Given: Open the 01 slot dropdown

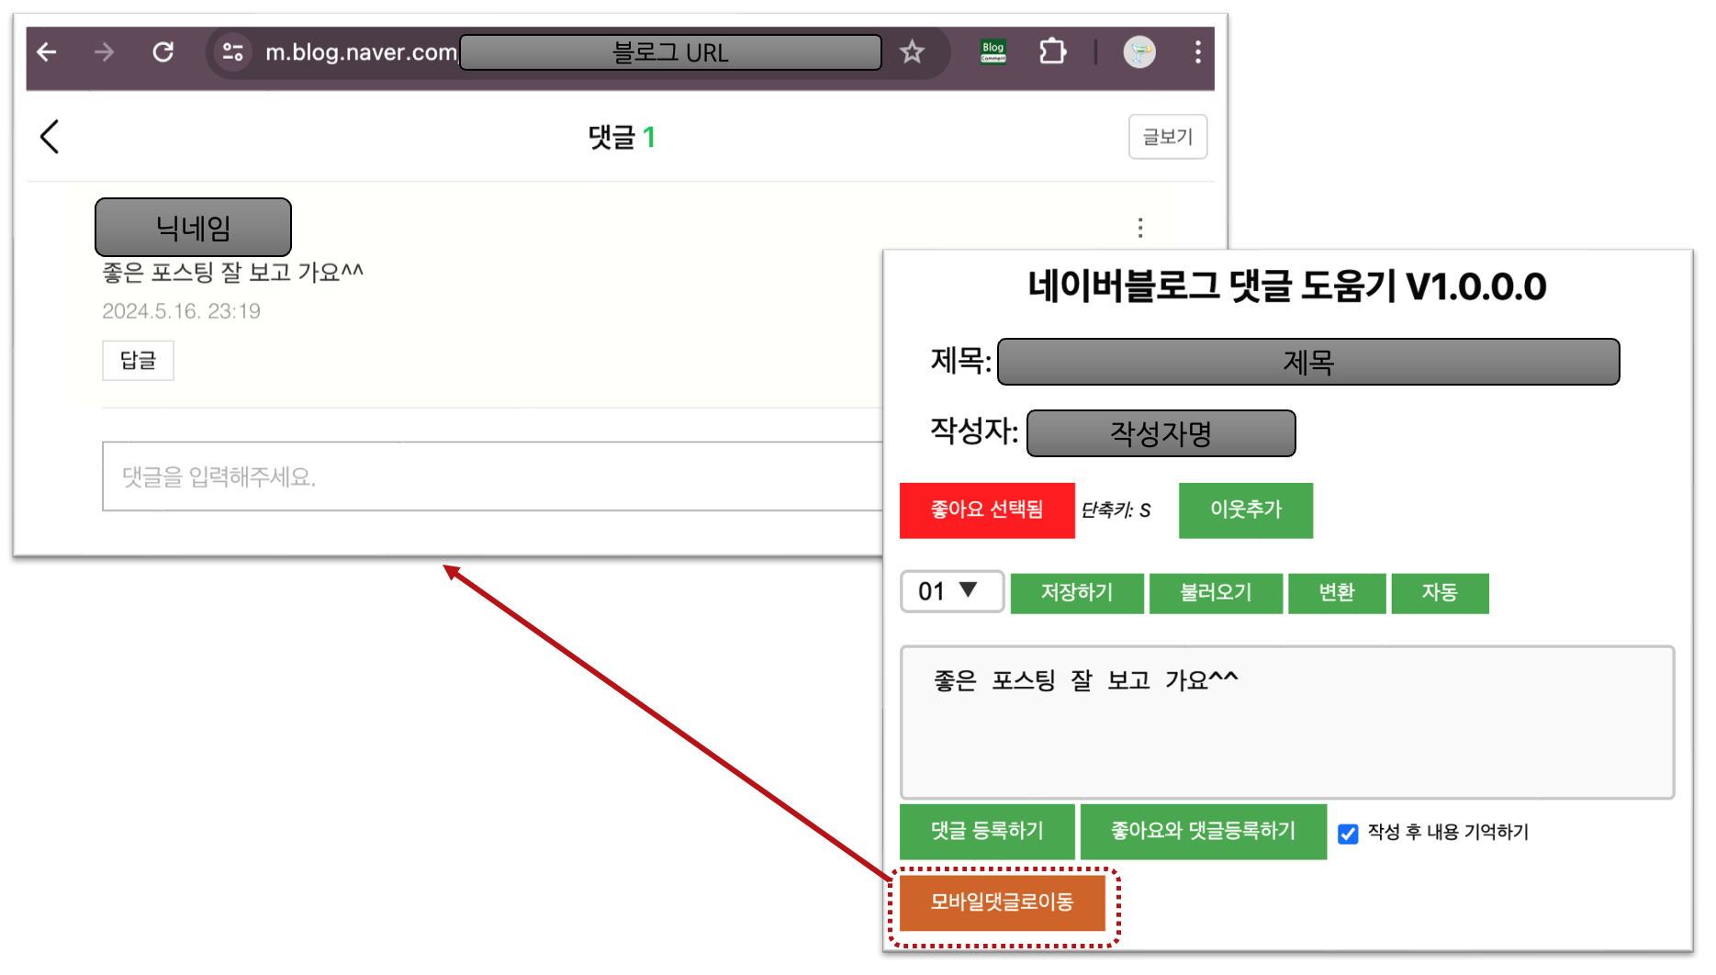Looking at the screenshot, I should click(x=951, y=591).
